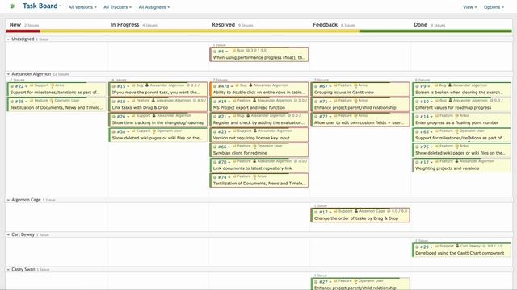
Task: Click the Feature tracker icon on card #27
Action: click(335, 281)
